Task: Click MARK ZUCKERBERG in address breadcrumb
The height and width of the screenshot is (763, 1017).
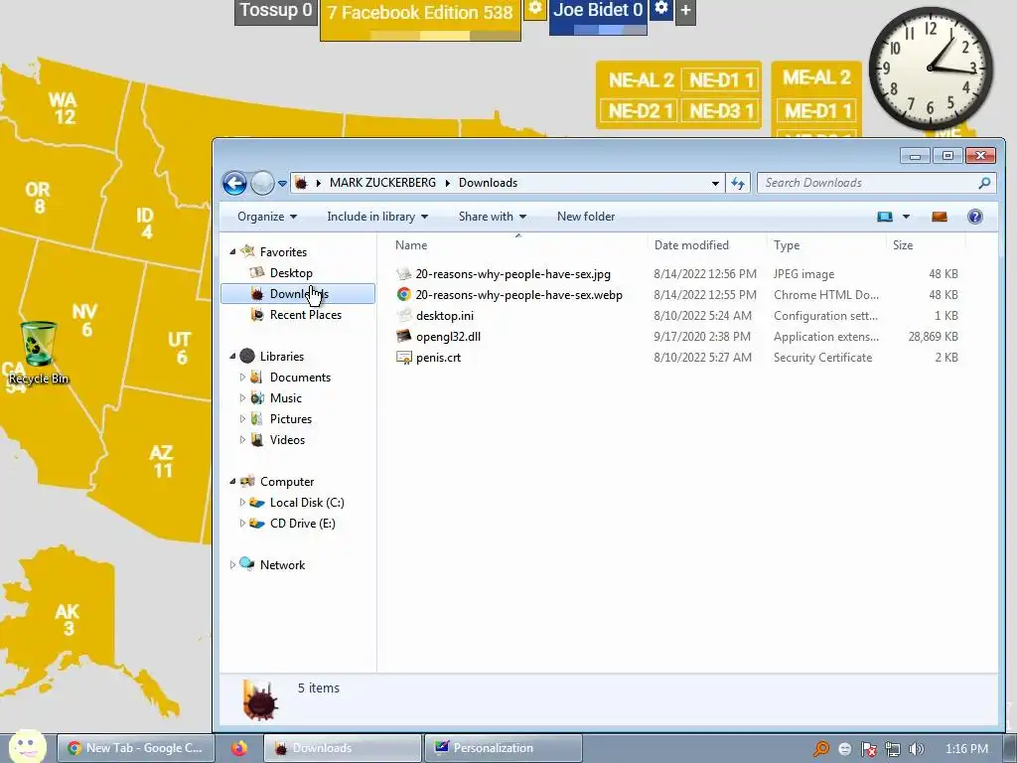Action: tap(382, 183)
